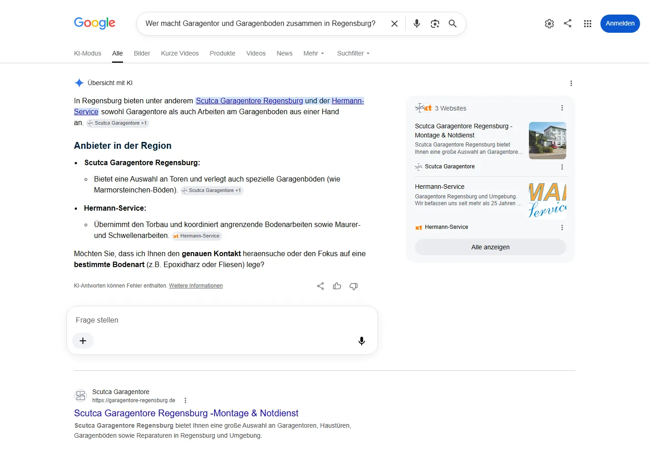
Task: Open options for the Hermann-Service source
Action: click(x=562, y=227)
